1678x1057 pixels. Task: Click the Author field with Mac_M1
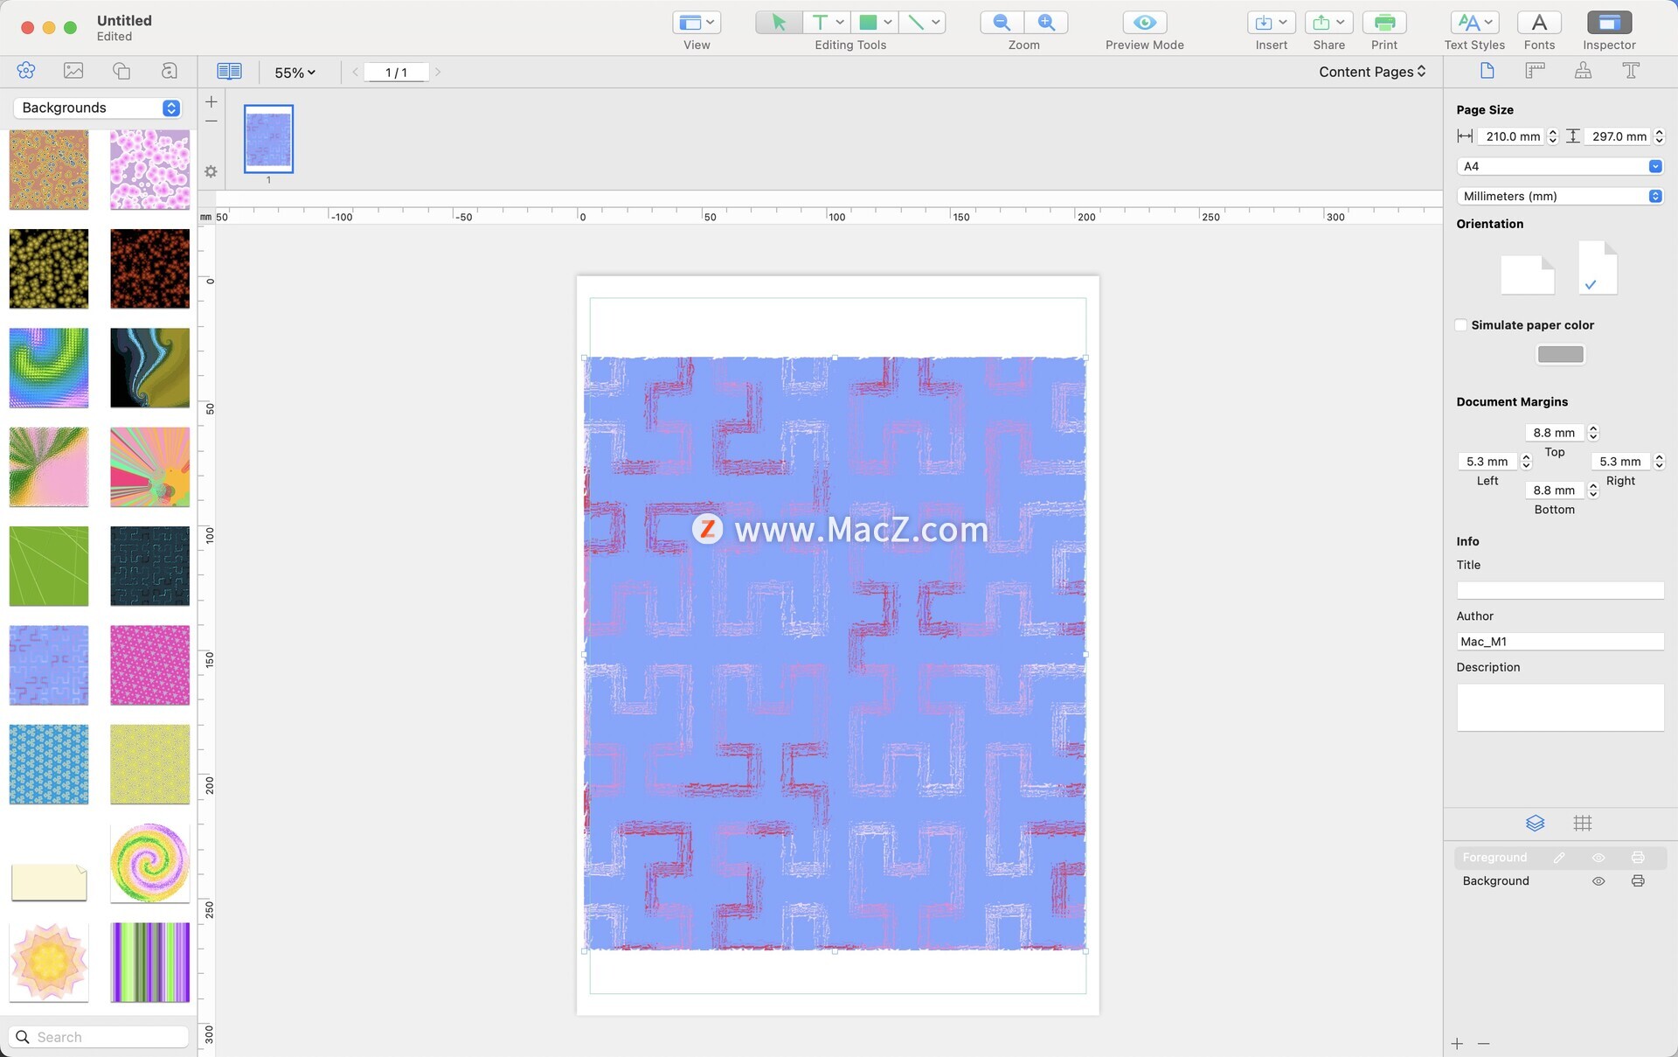click(1559, 642)
